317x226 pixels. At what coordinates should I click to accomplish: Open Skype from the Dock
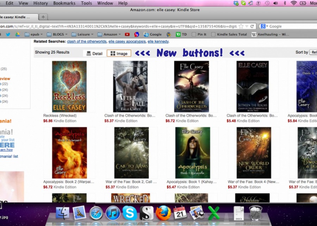[x=129, y=213]
